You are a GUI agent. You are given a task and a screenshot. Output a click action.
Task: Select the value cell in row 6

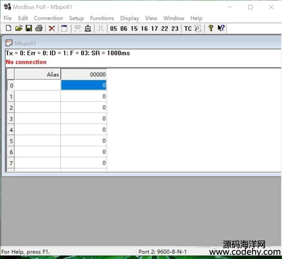pyautogui.click(x=83, y=152)
